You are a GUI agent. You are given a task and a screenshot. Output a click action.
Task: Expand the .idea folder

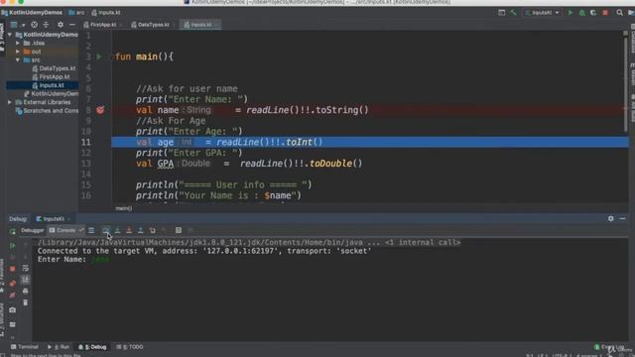pos(18,43)
